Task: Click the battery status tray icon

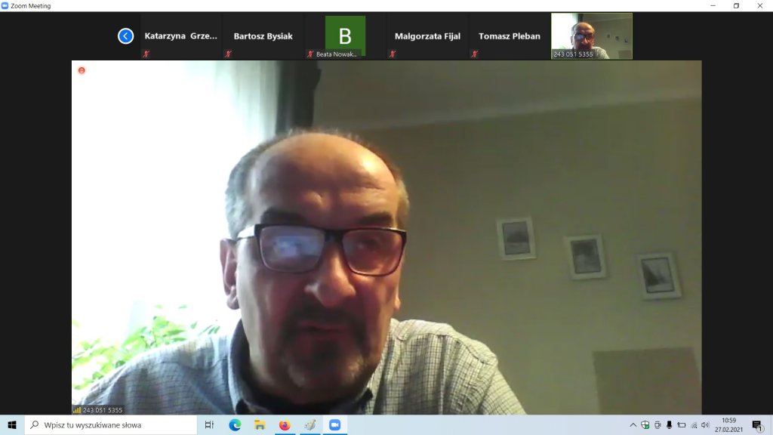Action: (682, 424)
